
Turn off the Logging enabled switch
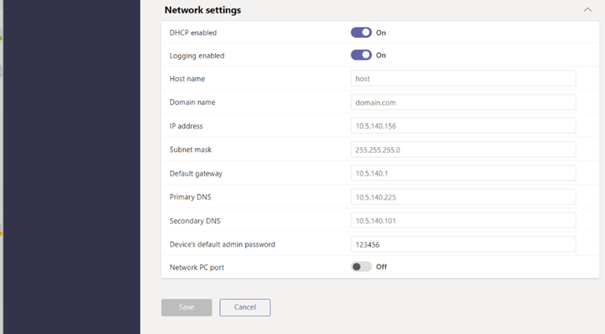tap(361, 55)
